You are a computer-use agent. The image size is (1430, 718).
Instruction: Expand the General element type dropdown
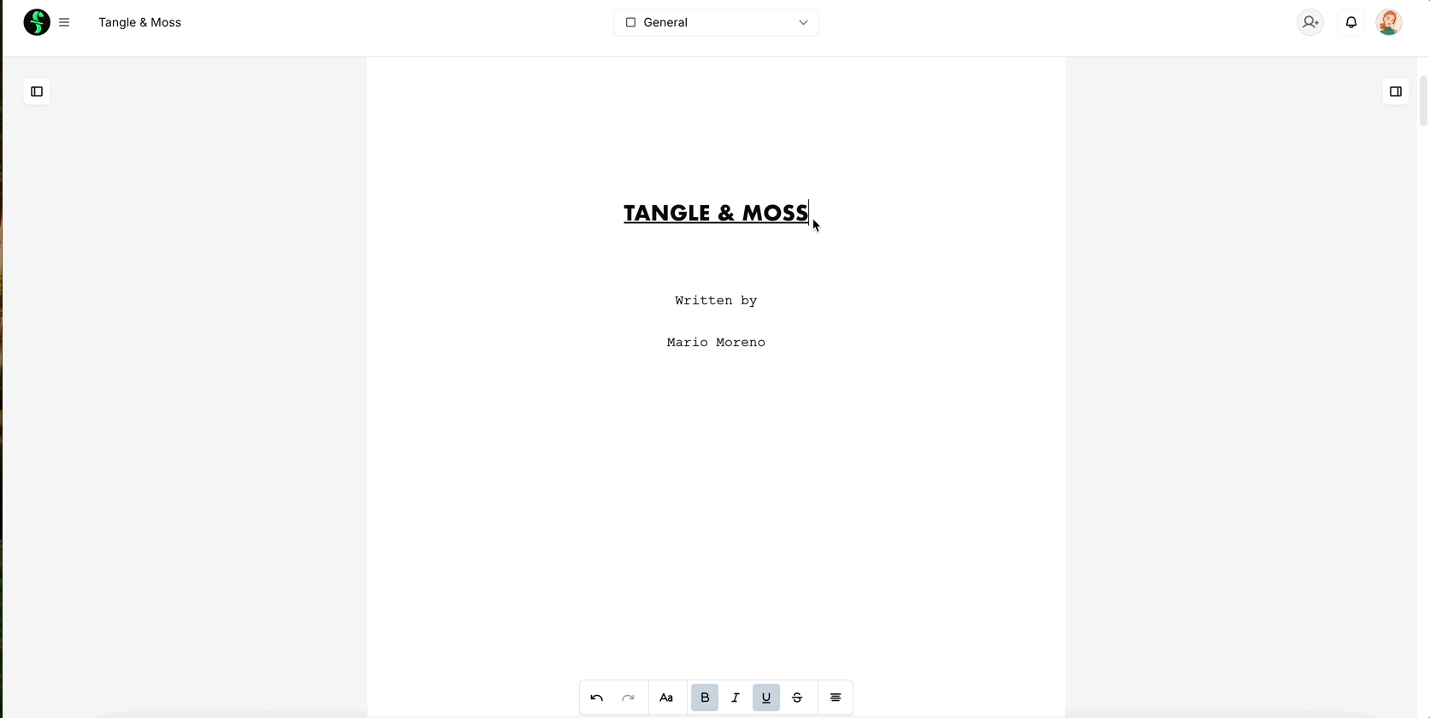716,22
